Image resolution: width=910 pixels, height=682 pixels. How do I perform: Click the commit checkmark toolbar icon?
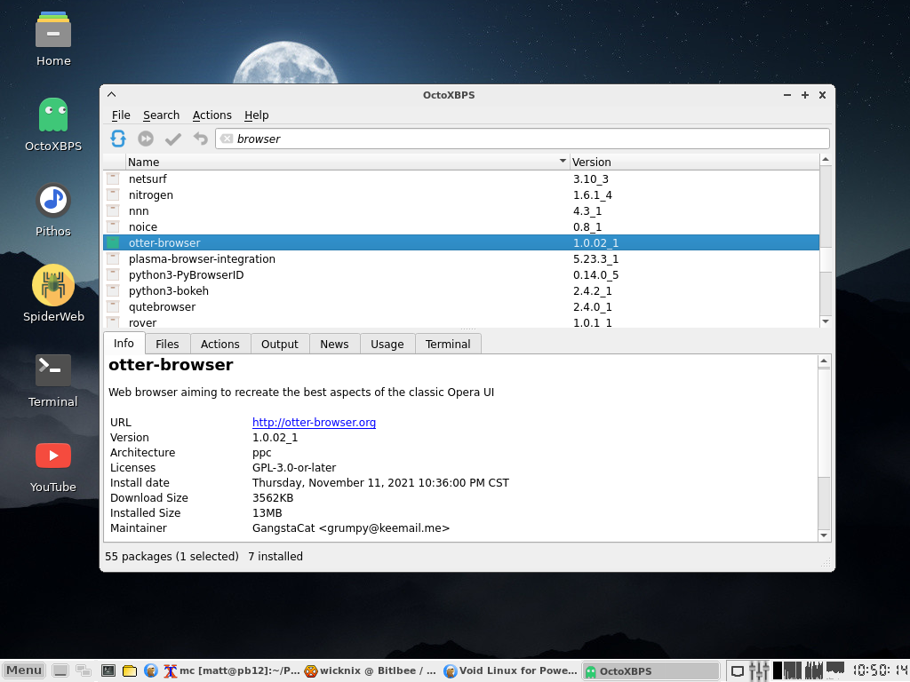pyautogui.click(x=173, y=139)
